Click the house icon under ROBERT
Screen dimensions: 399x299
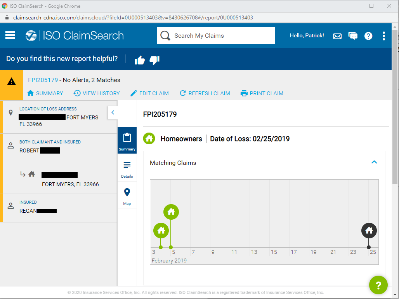click(x=31, y=174)
